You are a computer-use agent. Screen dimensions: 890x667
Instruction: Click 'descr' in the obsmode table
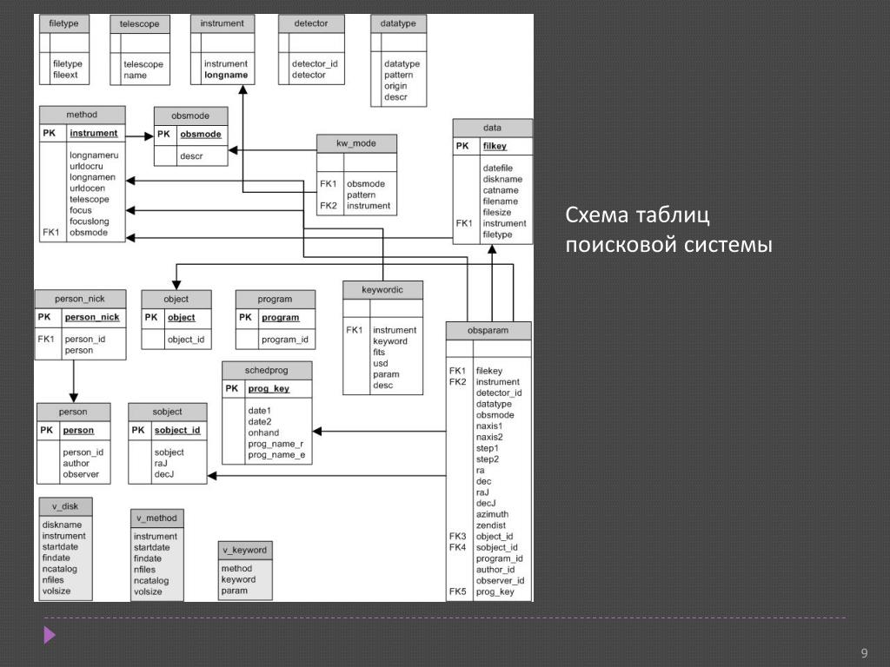tap(191, 156)
